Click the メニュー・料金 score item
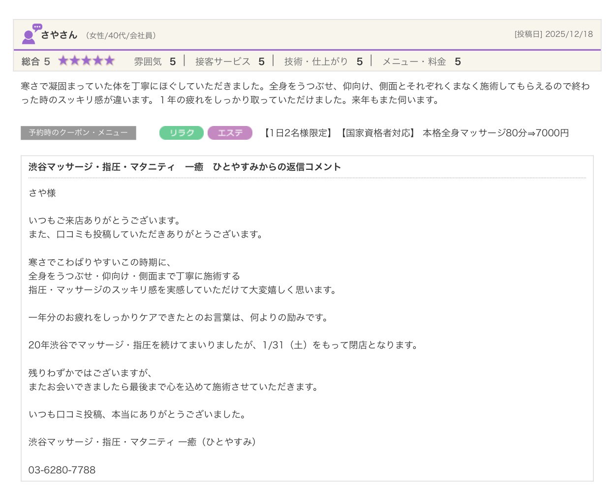 tap(421, 62)
